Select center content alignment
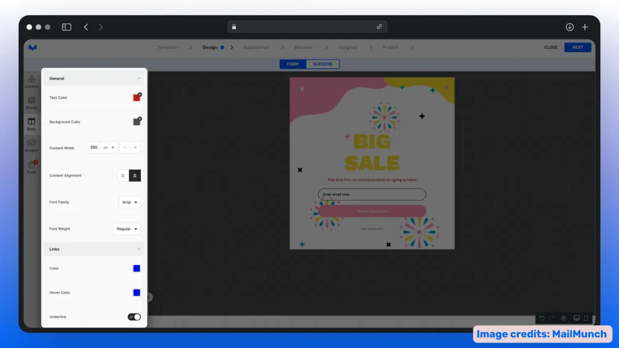This screenshot has height=348, width=619. (x=134, y=175)
